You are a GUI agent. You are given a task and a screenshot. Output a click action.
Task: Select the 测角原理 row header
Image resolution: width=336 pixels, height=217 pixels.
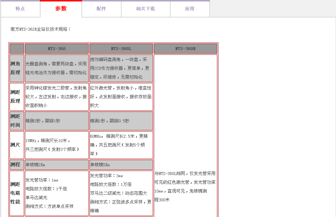tap(15, 68)
